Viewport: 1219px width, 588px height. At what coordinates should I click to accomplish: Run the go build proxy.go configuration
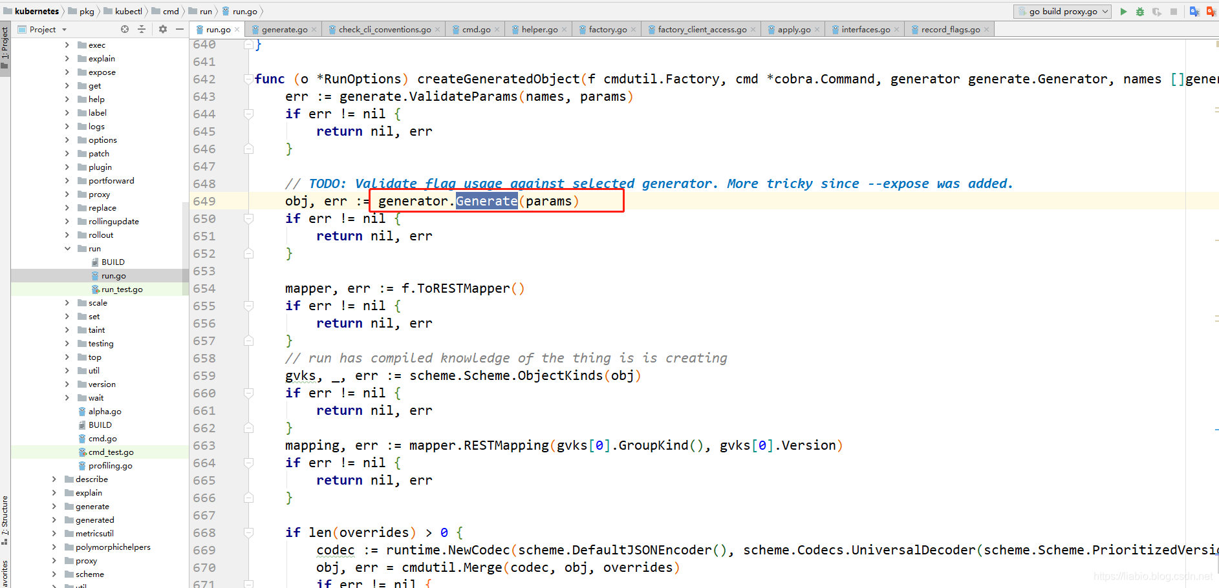(1123, 12)
